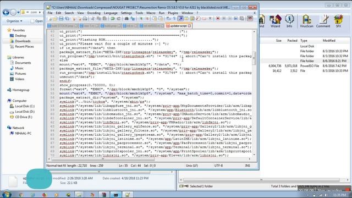
Task: Click the WinRAR Comment toolbar icon
Action: tap(323, 21)
